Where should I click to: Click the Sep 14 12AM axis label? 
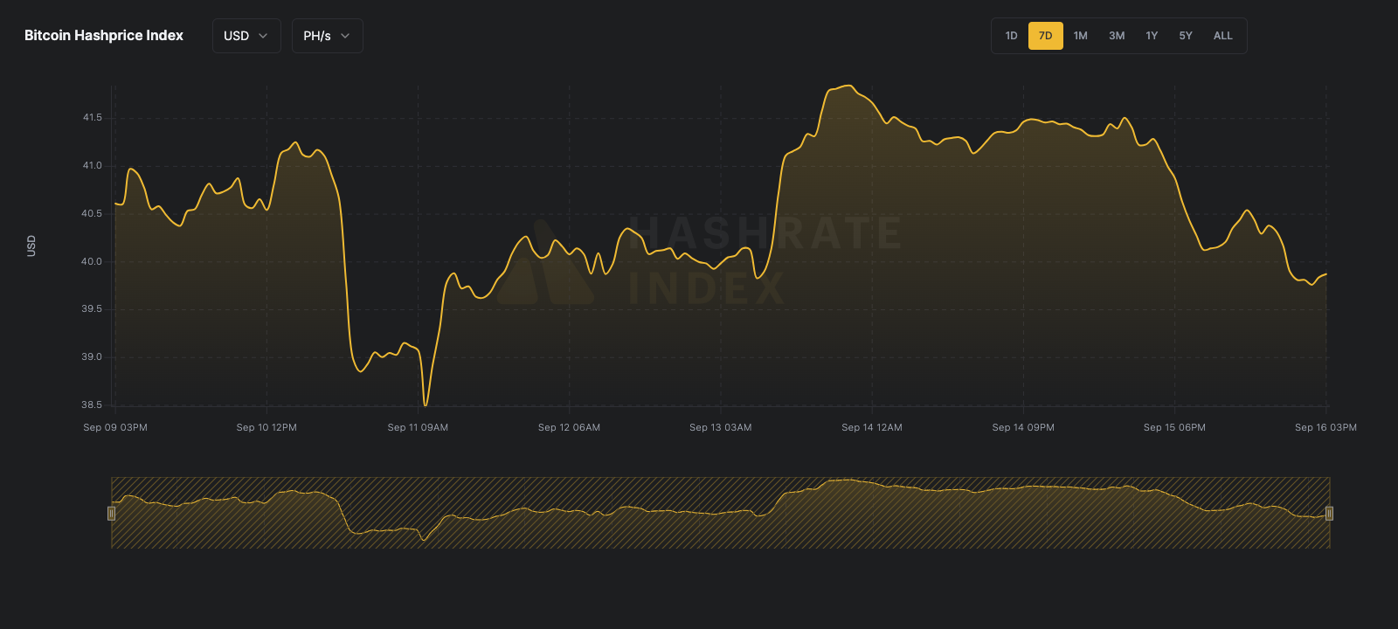872,427
